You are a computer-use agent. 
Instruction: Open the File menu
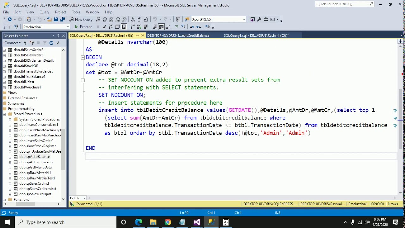click(6, 12)
